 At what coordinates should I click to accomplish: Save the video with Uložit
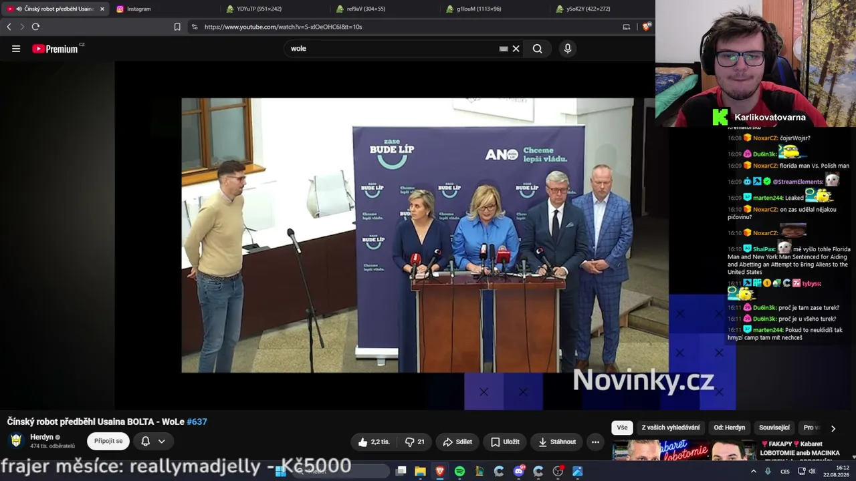(505, 442)
